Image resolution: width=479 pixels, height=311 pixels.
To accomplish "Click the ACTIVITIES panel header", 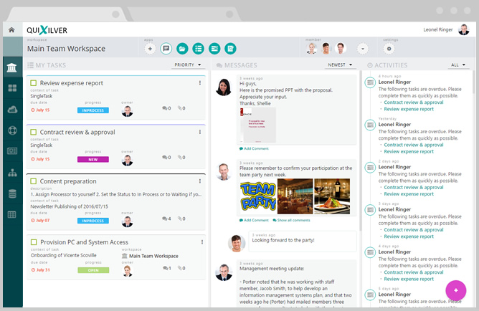I will [x=387, y=65].
